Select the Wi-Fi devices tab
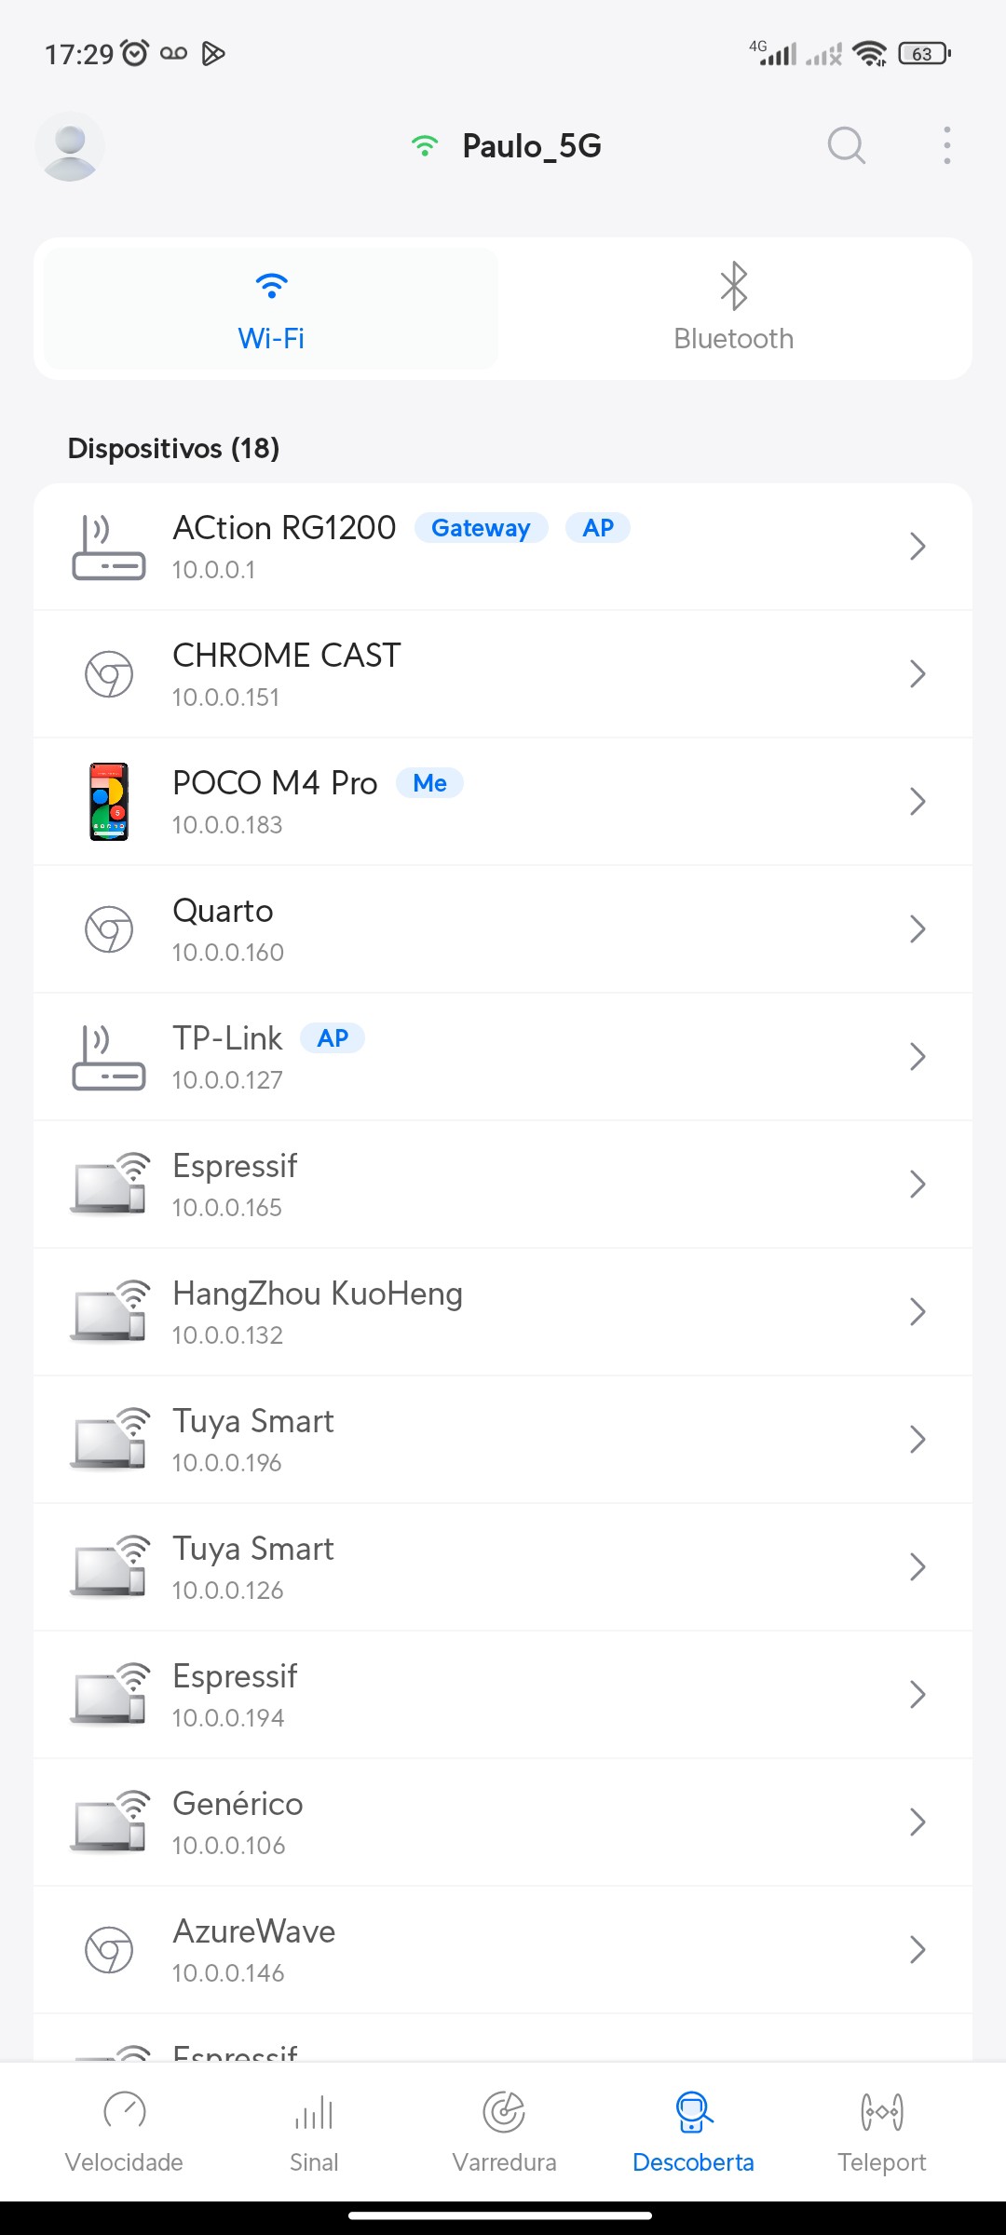1006x2235 pixels. tap(271, 308)
